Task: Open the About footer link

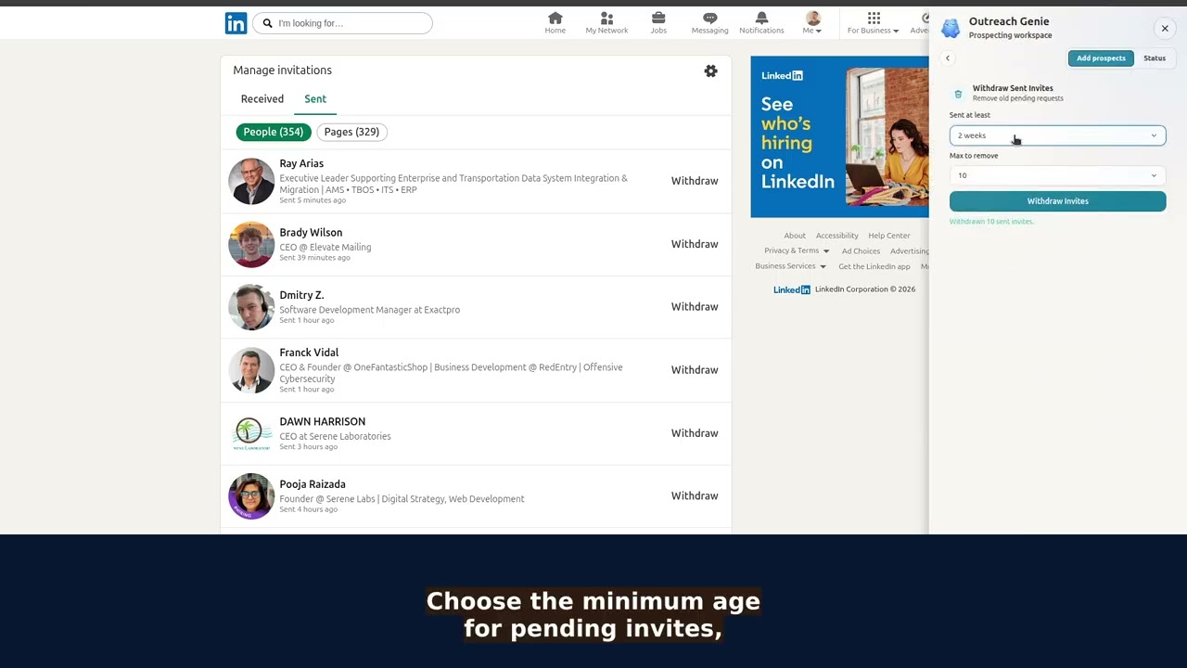Action: [x=795, y=236]
